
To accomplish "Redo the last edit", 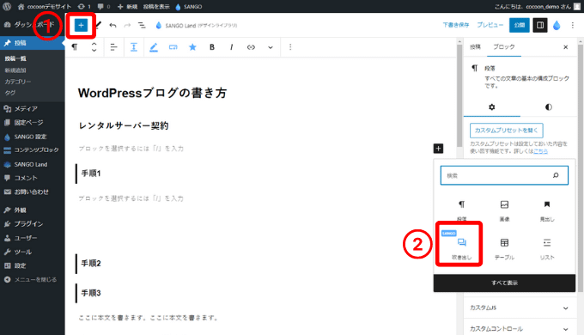I will click(x=127, y=25).
